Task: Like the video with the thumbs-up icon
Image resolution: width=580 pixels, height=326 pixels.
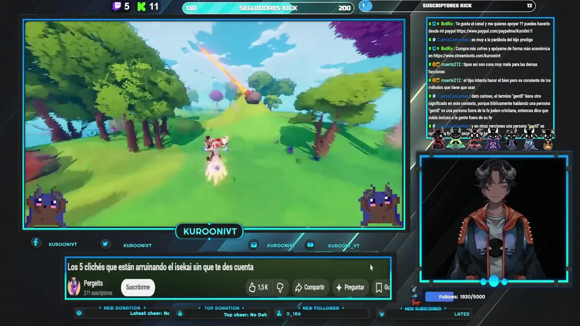Action: 252,287
